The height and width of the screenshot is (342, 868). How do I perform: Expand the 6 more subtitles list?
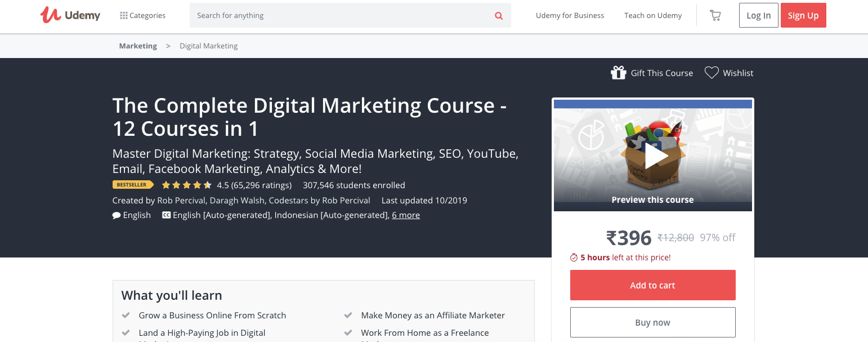click(406, 215)
